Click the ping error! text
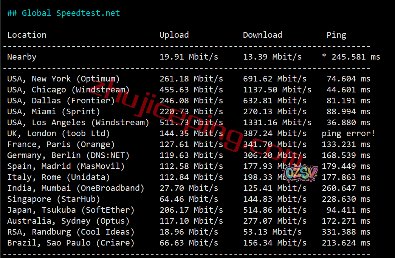 (349, 134)
